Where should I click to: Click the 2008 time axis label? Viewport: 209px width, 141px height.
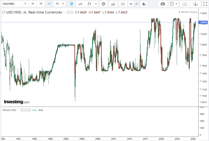pyautogui.click(x=98, y=139)
